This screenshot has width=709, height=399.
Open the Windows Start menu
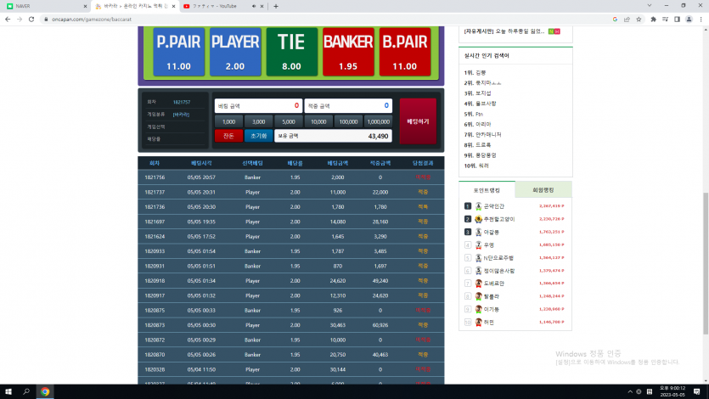pyautogui.click(x=8, y=391)
